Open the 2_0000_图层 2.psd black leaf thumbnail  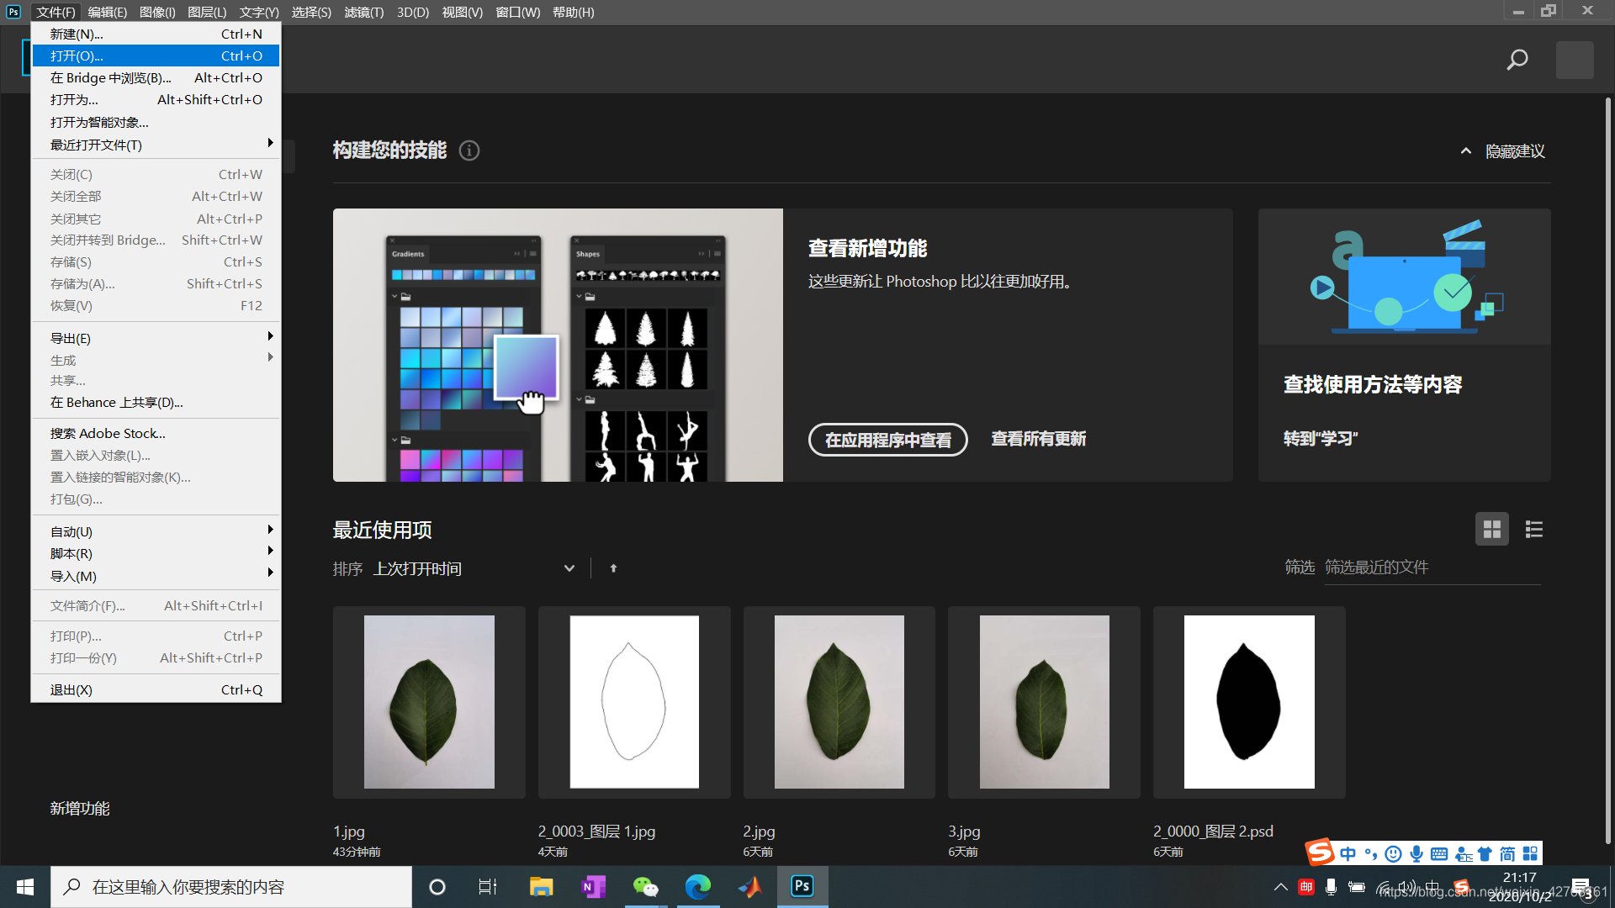(1249, 702)
